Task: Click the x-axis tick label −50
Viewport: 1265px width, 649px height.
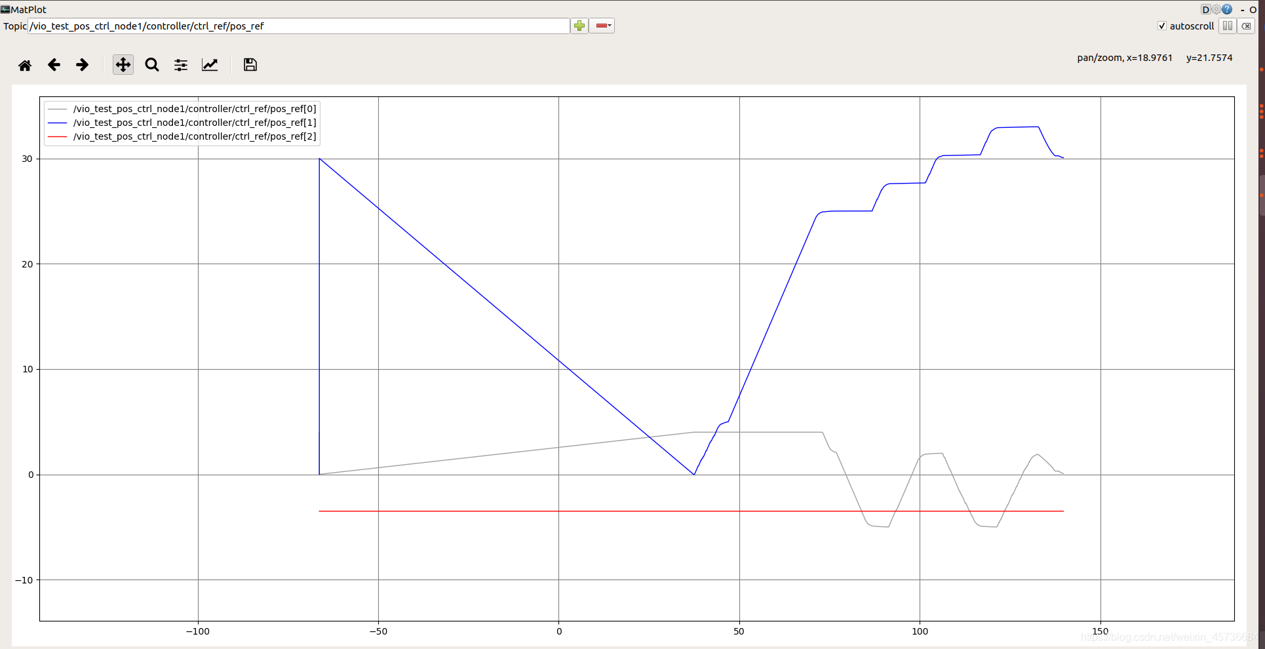Action: [x=378, y=631]
